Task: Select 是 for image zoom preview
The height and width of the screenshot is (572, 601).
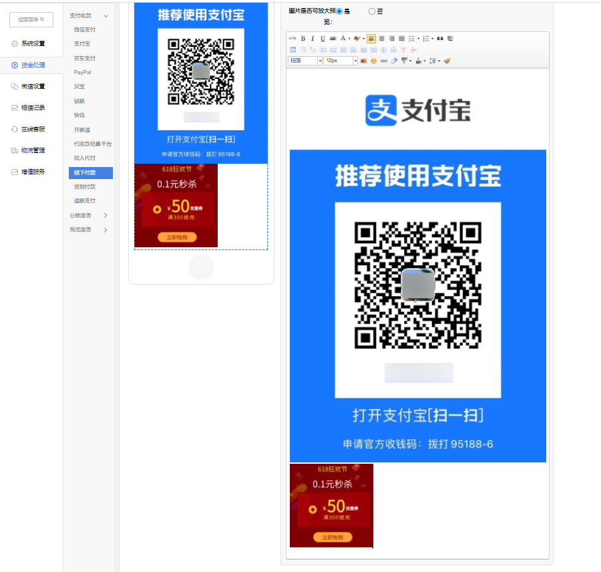Action: (x=340, y=11)
